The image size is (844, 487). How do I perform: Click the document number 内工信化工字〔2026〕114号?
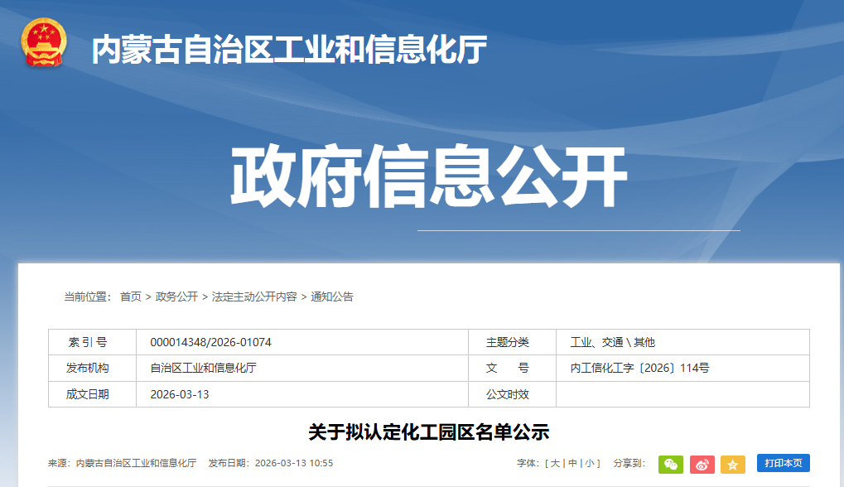(639, 369)
